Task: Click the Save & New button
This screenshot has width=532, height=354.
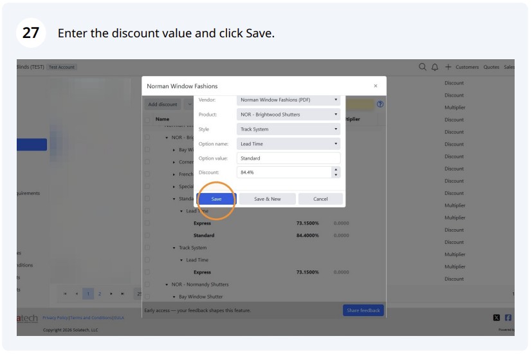Action: click(x=268, y=199)
